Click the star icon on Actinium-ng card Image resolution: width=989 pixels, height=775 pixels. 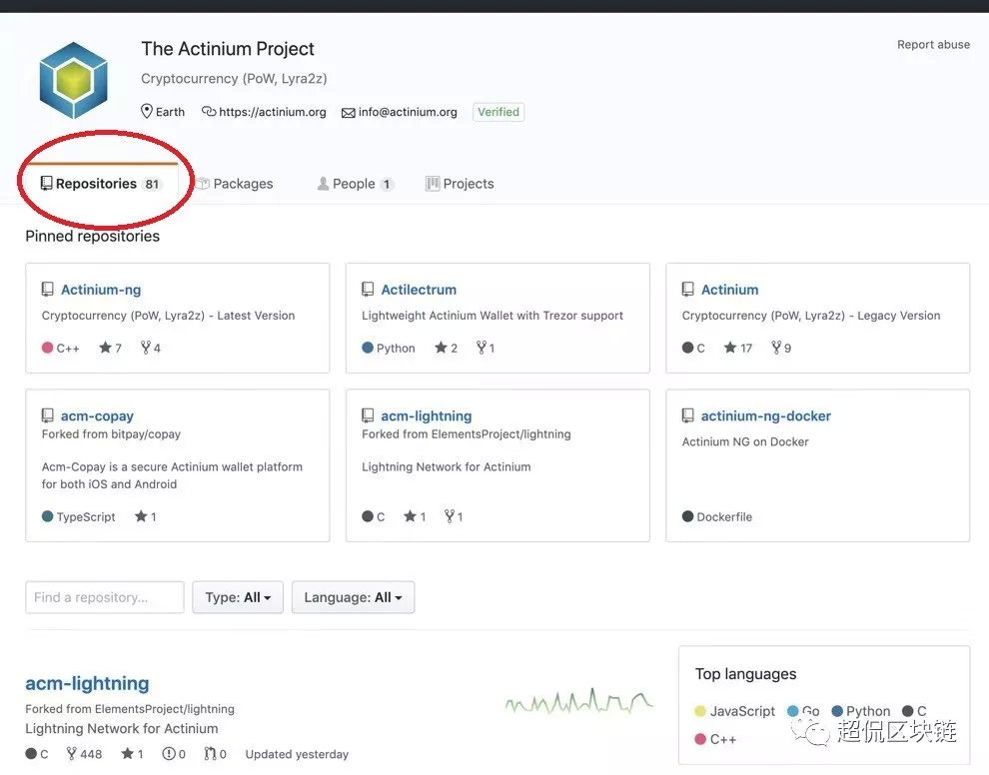(105, 349)
